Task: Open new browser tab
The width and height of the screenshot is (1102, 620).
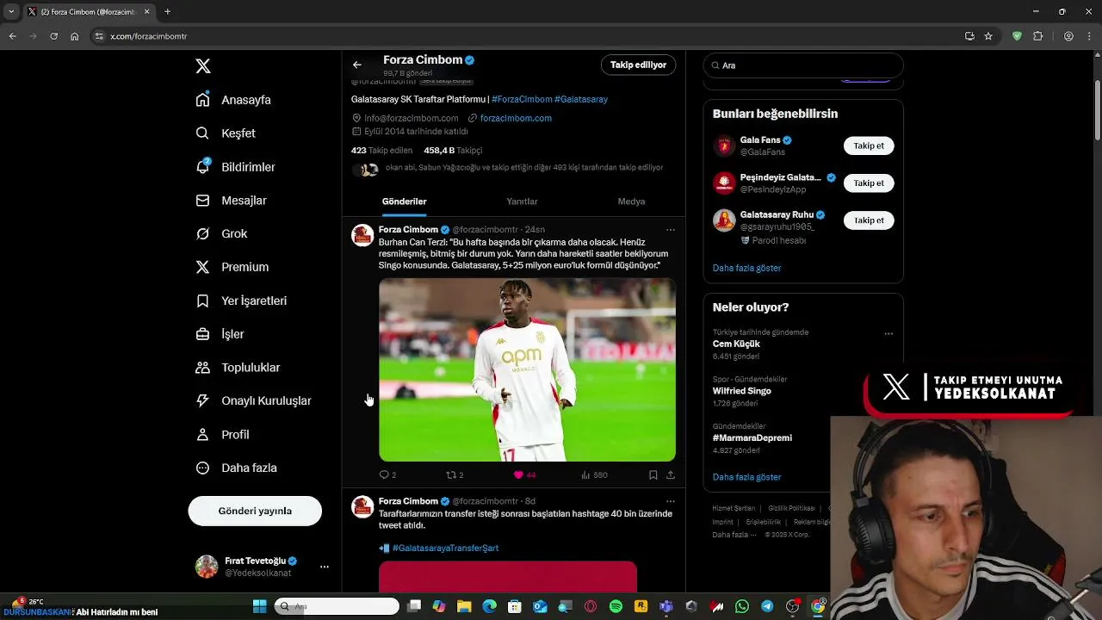Action: [167, 12]
